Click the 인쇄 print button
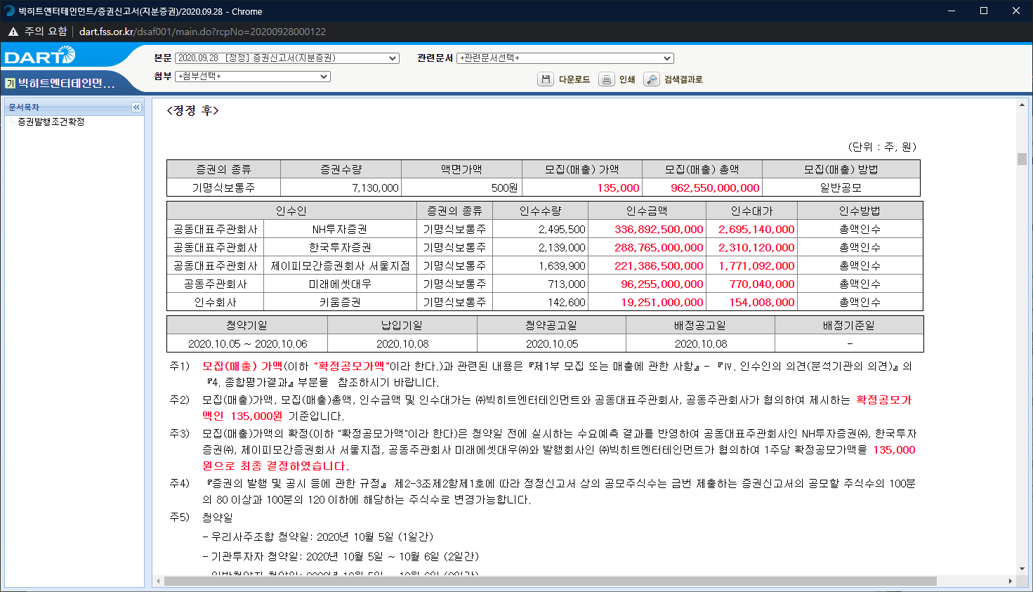 point(627,79)
